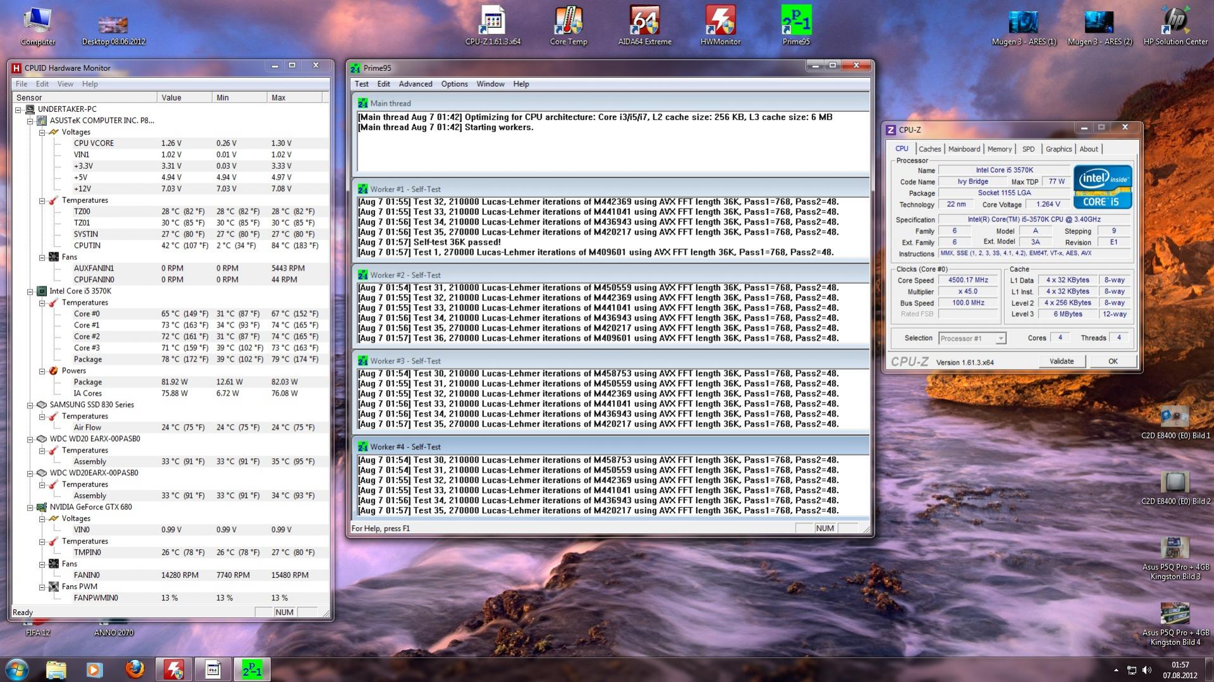Open the Computer desktop icon
Screen dimensions: 1214x682
point(38,25)
